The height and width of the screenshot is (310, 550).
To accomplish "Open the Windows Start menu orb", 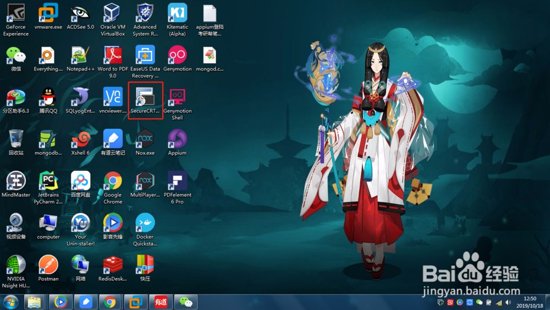I will (x=10, y=302).
